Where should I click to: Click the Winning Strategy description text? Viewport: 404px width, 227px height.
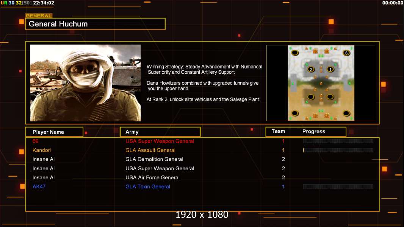tap(204, 69)
